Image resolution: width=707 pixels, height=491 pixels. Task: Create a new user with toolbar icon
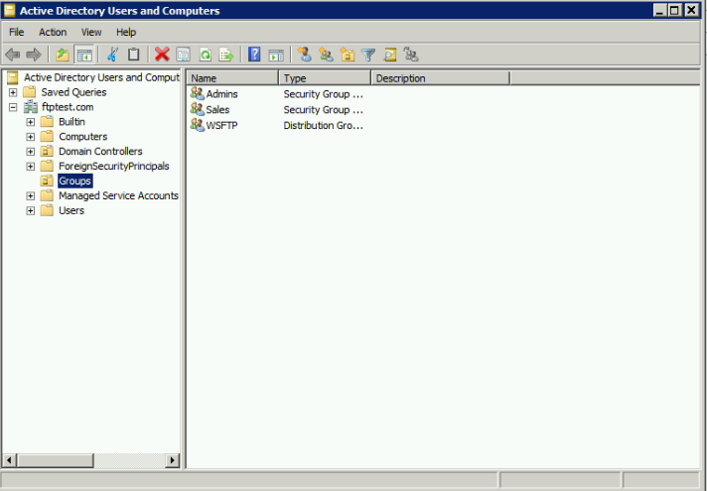[305, 55]
